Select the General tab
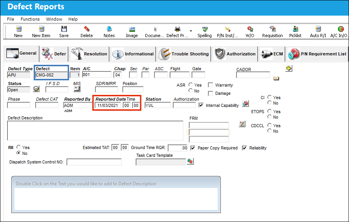This screenshot has width=349, height=222. [x=21, y=53]
